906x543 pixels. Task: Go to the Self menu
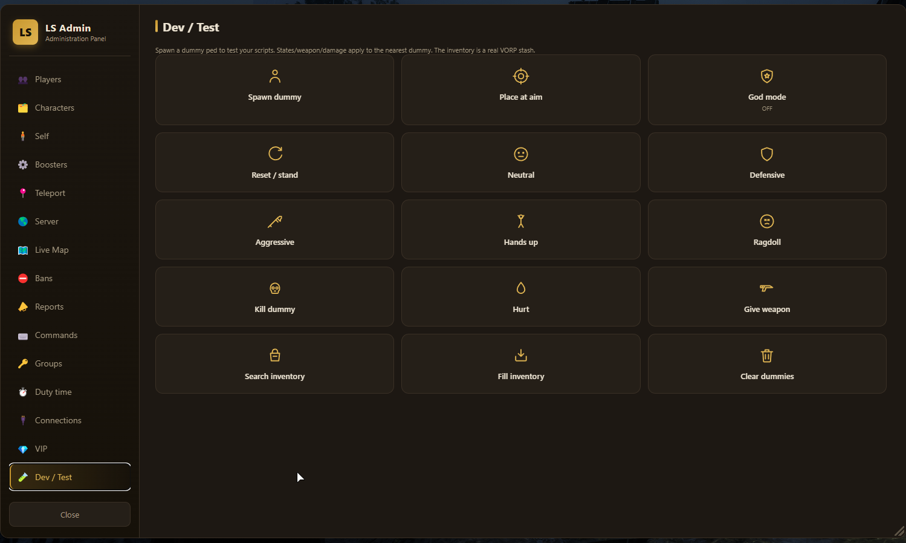coord(70,136)
